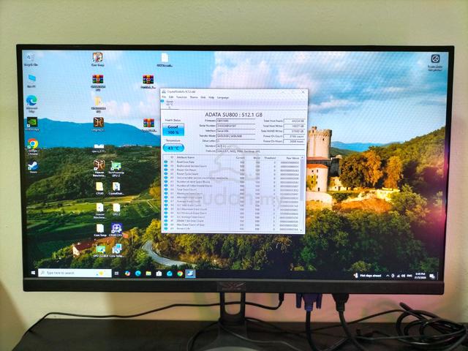The image size is (468, 351).
Task: Open the Edit menu in CrystalDiskInfo
Action: [171, 97]
